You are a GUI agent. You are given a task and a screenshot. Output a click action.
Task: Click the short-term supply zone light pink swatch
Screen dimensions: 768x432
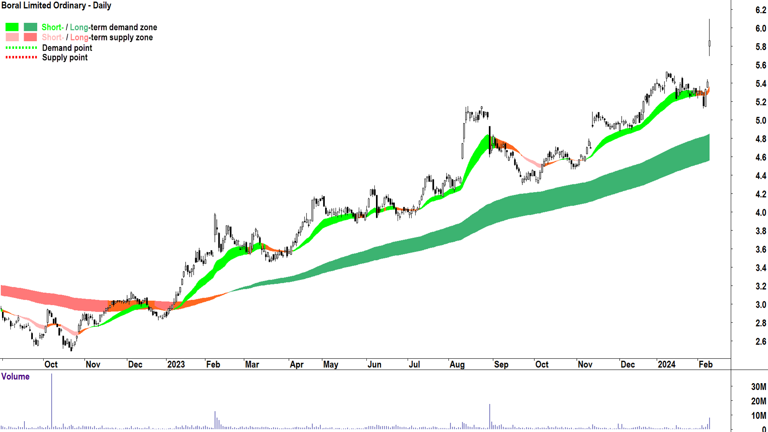(x=12, y=37)
